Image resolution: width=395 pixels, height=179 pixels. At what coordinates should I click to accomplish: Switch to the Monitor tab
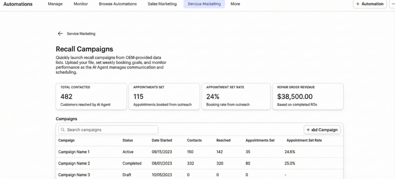pos(81,4)
